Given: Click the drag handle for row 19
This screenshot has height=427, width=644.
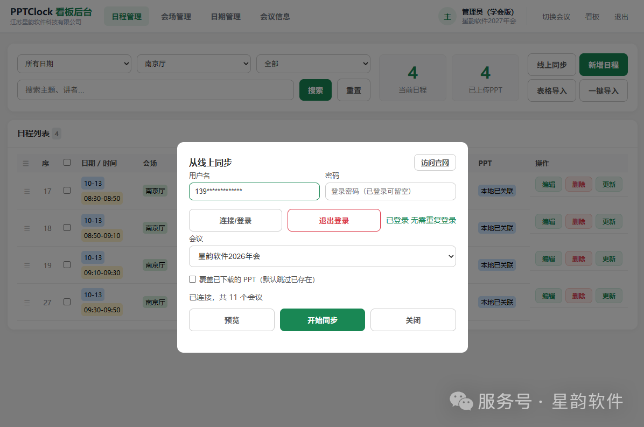Looking at the screenshot, I should click(27, 265).
